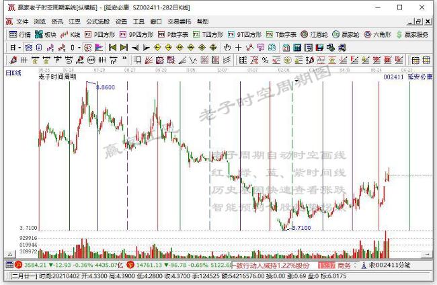This screenshot has width=437, height=285.
Task: Click the percent % icon
Action: (x=265, y=60)
